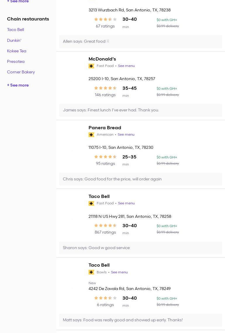
Task: Open the McDonald's restaurant title
Action: pos(102,59)
